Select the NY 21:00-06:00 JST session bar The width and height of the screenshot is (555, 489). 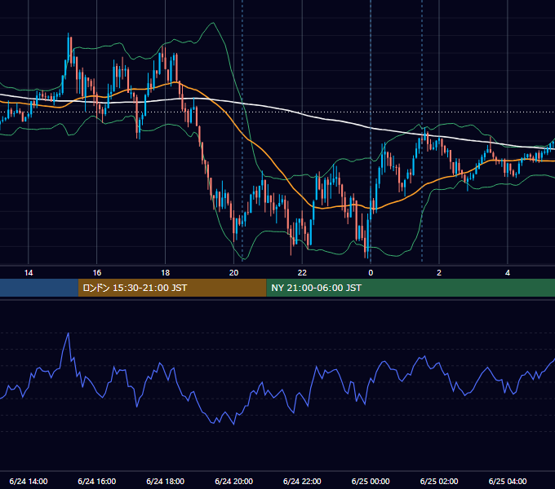point(411,288)
